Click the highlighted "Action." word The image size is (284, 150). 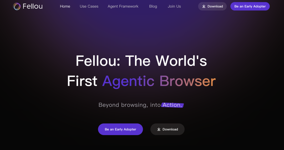[172, 105]
